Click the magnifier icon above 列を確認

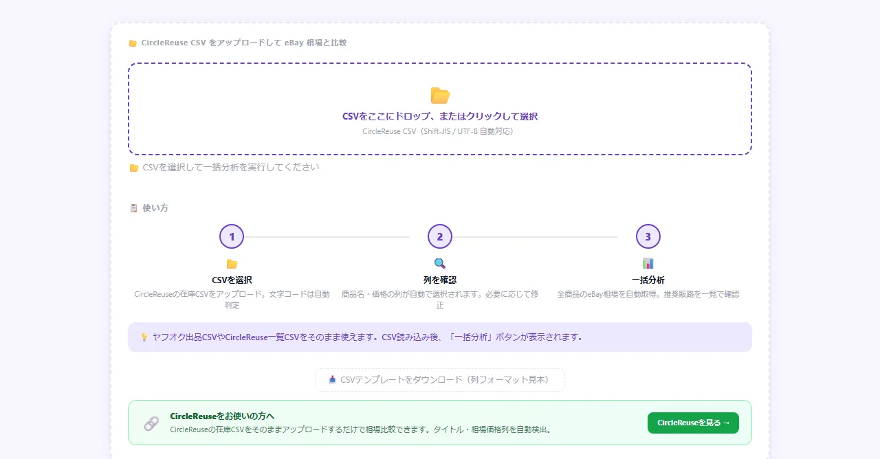point(440,264)
